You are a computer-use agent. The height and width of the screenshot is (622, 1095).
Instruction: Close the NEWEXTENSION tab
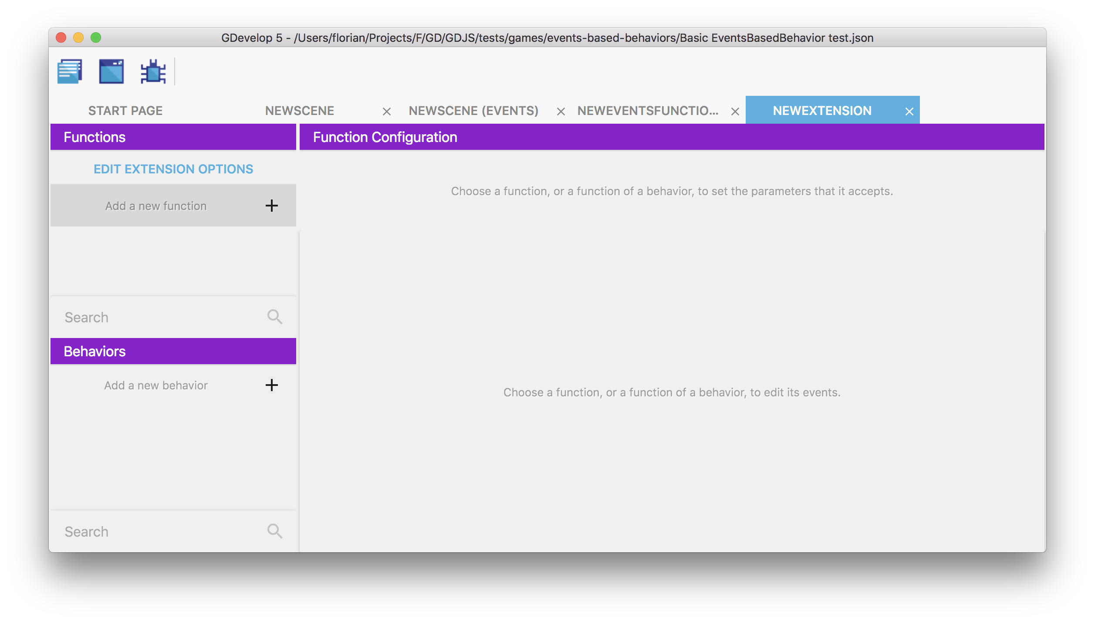[909, 112]
